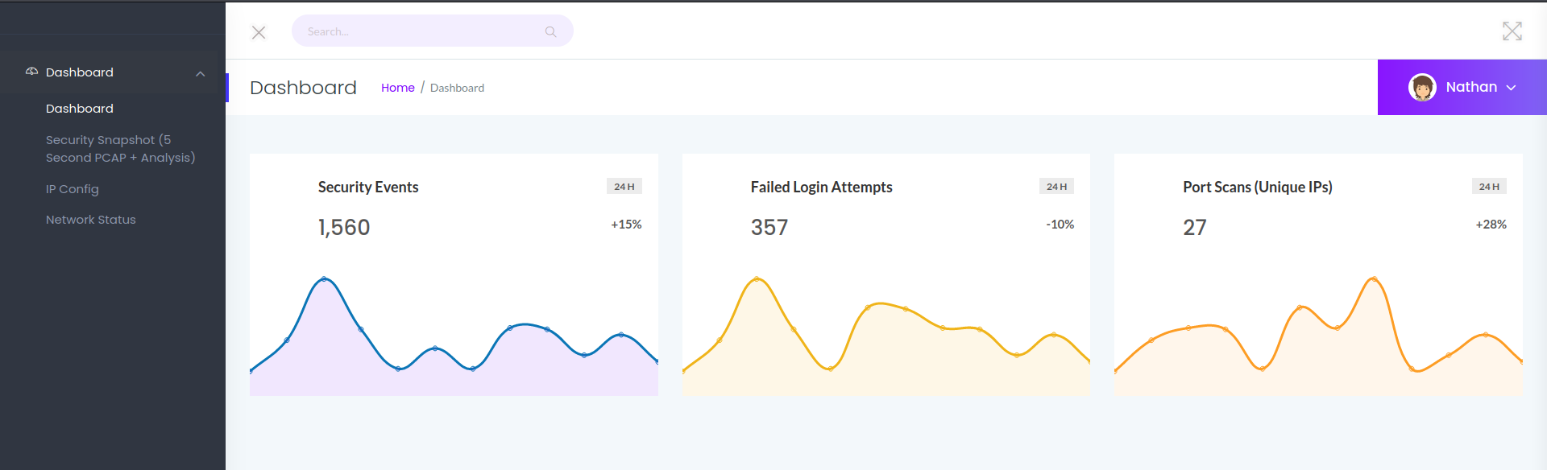This screenshot has height=470, width=1547.
Task: Go to IP Config page
Action: 72,189
